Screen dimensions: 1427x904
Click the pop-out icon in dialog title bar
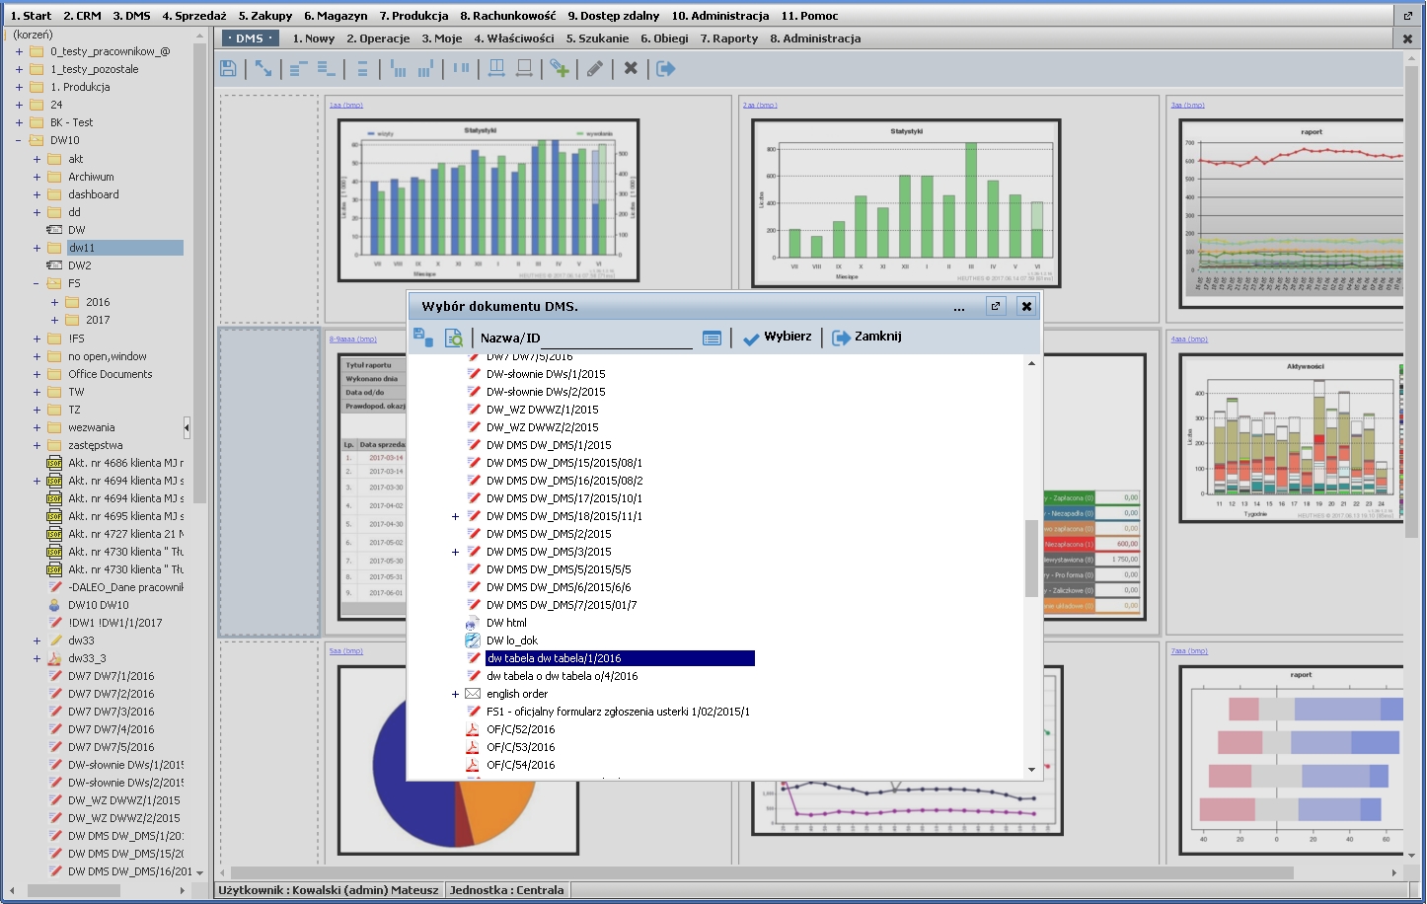(x=996, y=306)
